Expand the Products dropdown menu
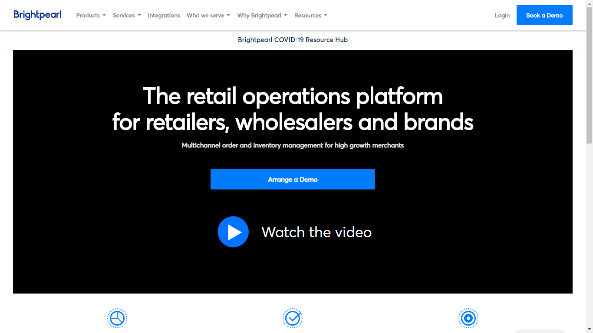The image size is (593, 333). [x=91, y=15]
